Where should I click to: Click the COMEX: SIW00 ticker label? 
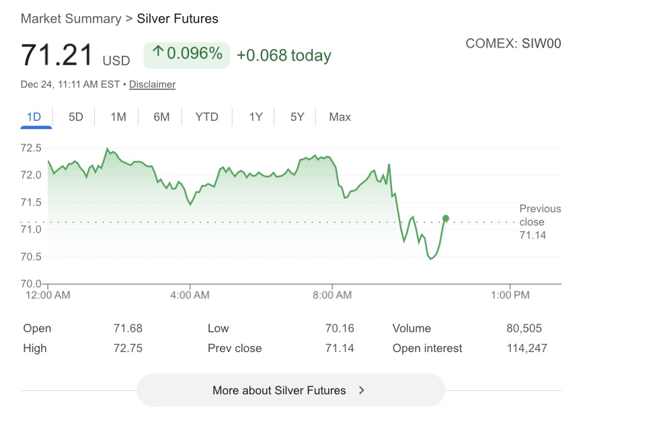tap(513, 44)
